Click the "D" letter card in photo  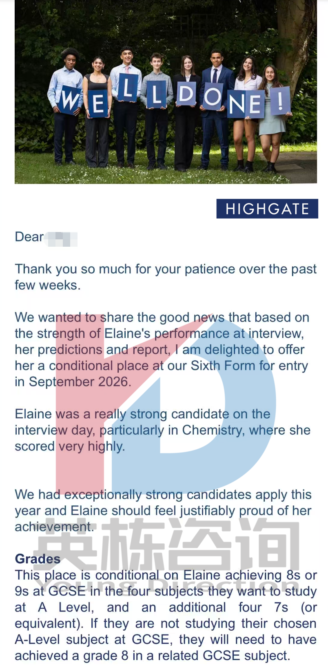[186, 94]
